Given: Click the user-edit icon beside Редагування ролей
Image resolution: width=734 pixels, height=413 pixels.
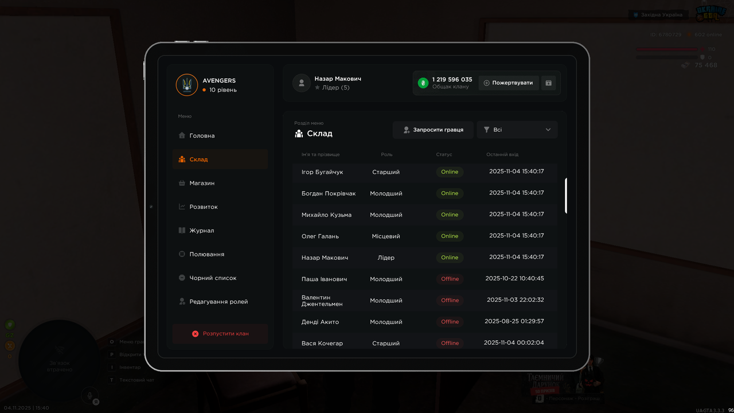Looking at the screenshot, I should pyautogui.click(x=182, y=301).
